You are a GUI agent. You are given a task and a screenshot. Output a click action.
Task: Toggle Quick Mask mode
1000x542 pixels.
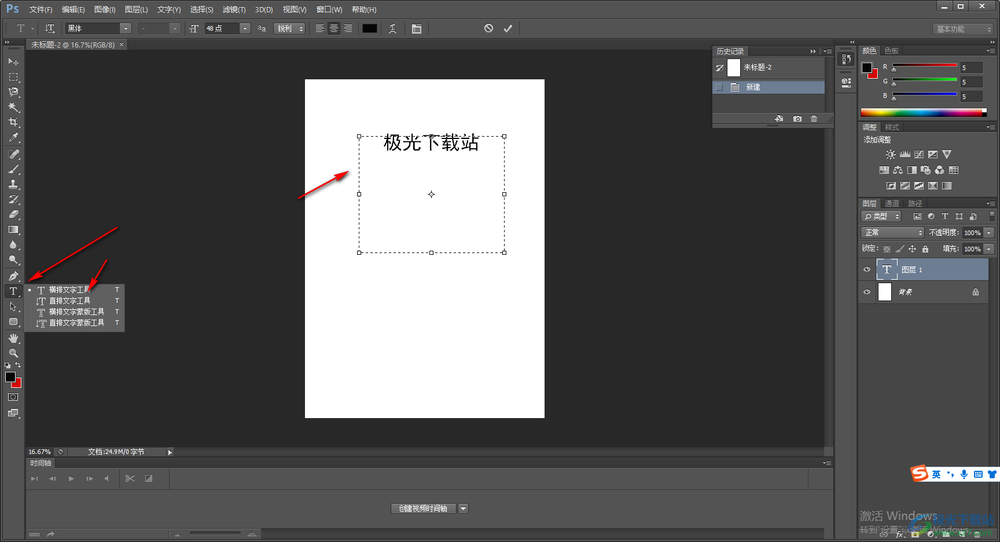(13, 397)
